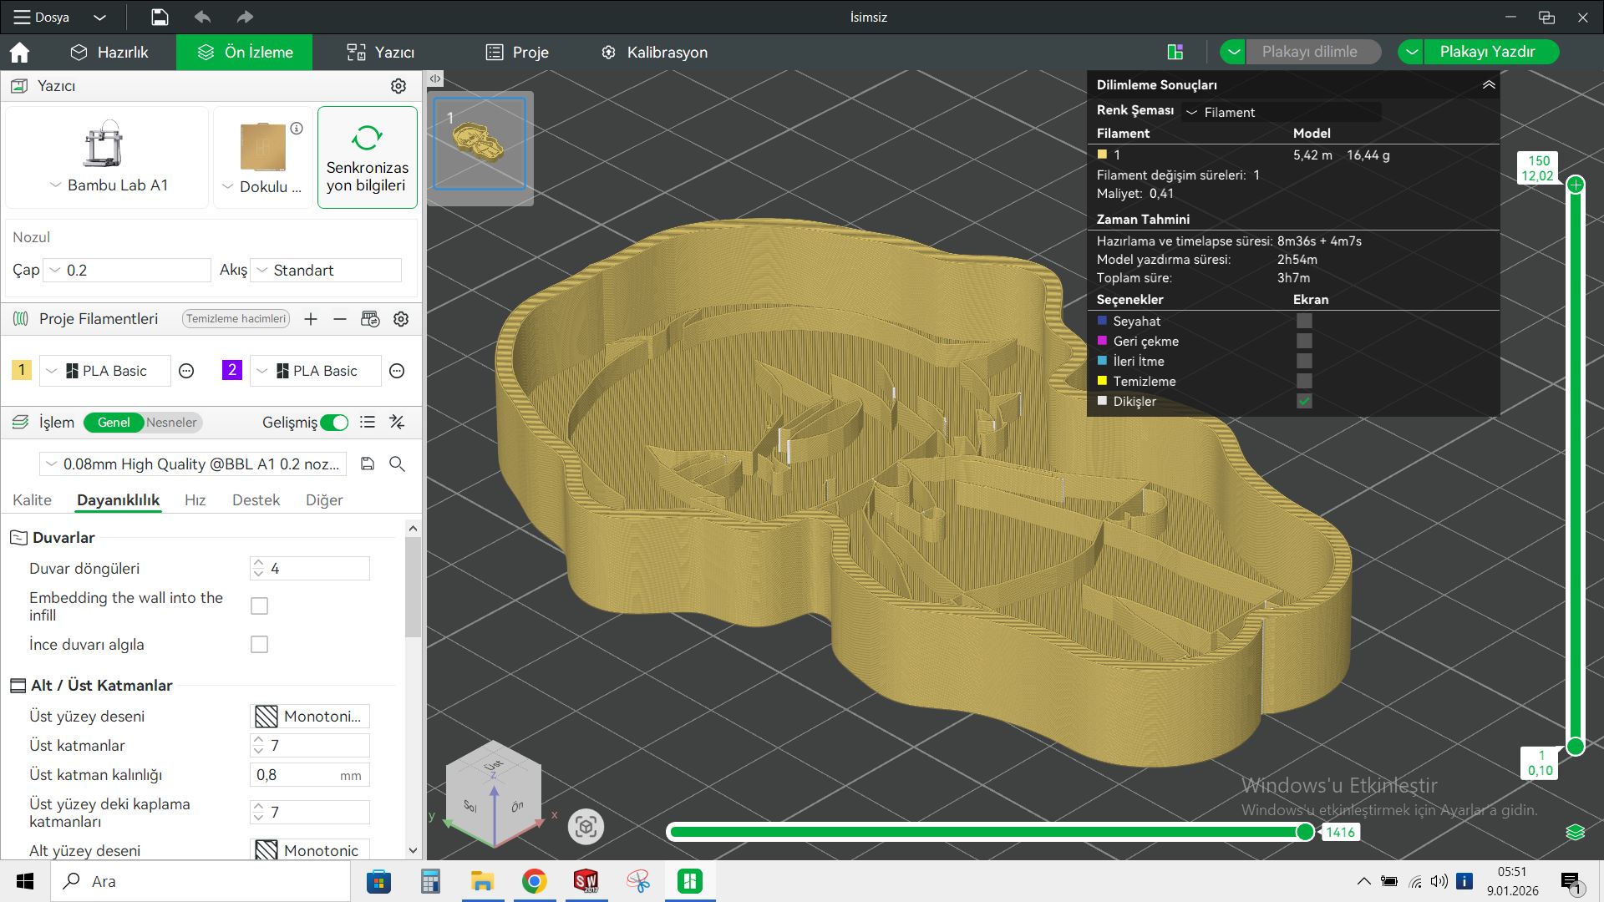Click the horizontal layer move slider handle
The image size is (1604, 902).
click(x=1304, y=832)
